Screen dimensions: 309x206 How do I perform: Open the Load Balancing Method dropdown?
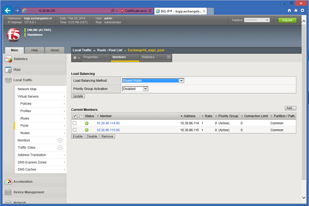pos(152,80)
